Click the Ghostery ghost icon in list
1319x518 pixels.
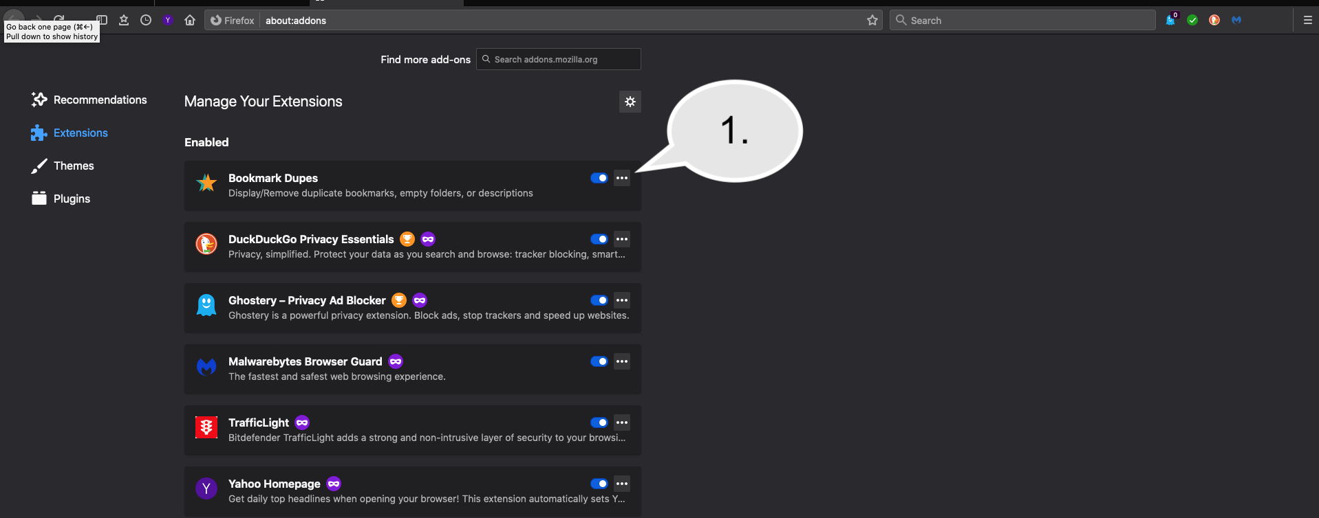point(206,305)
